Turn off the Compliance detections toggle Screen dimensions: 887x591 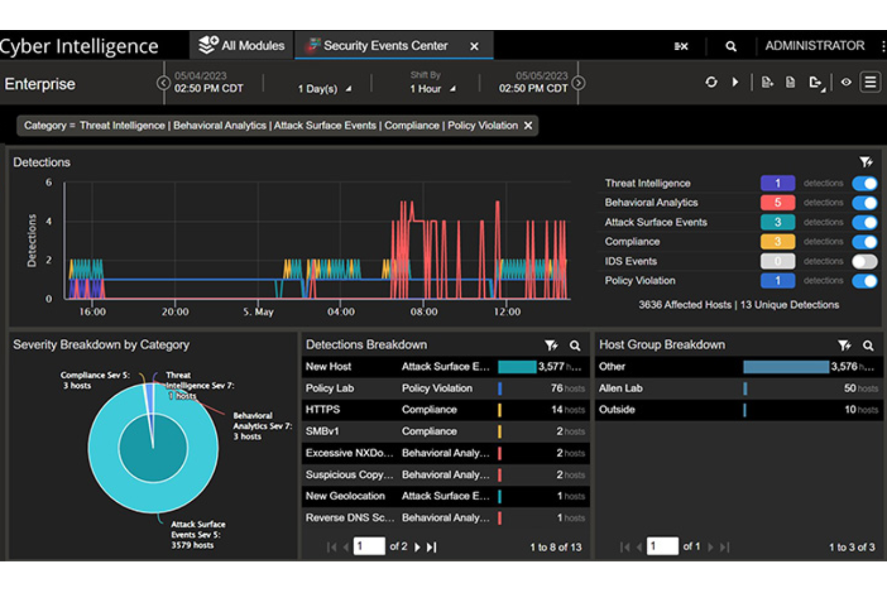pos(865,241)
